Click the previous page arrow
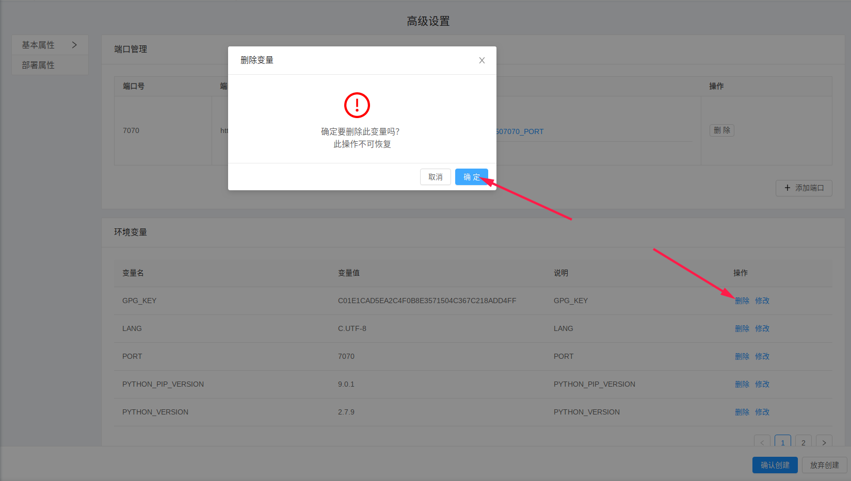The width and height of the screenshot is (851, 481). [x=762, y=441]
